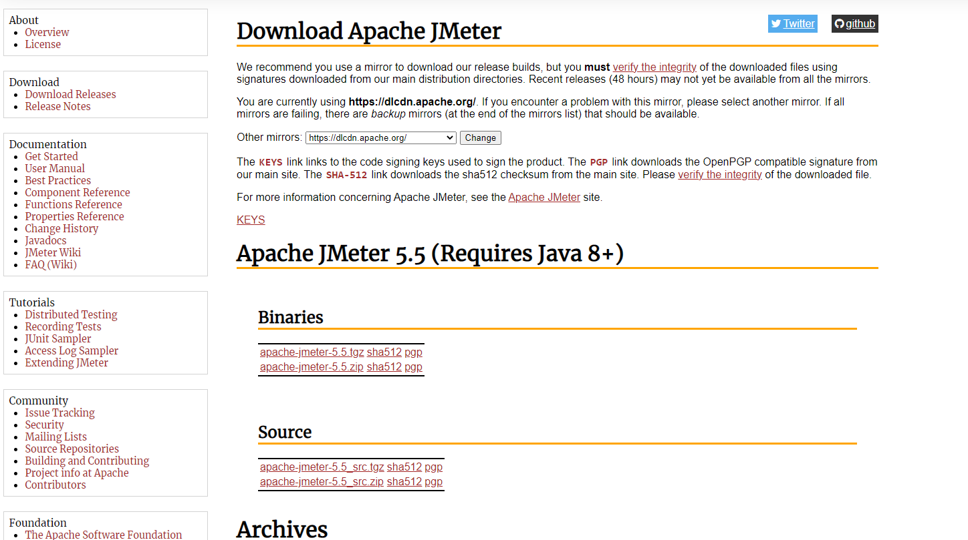968x540 pixels.
Task: Open FAQ (Wiki) link
Action: click(x=51, y=264)
